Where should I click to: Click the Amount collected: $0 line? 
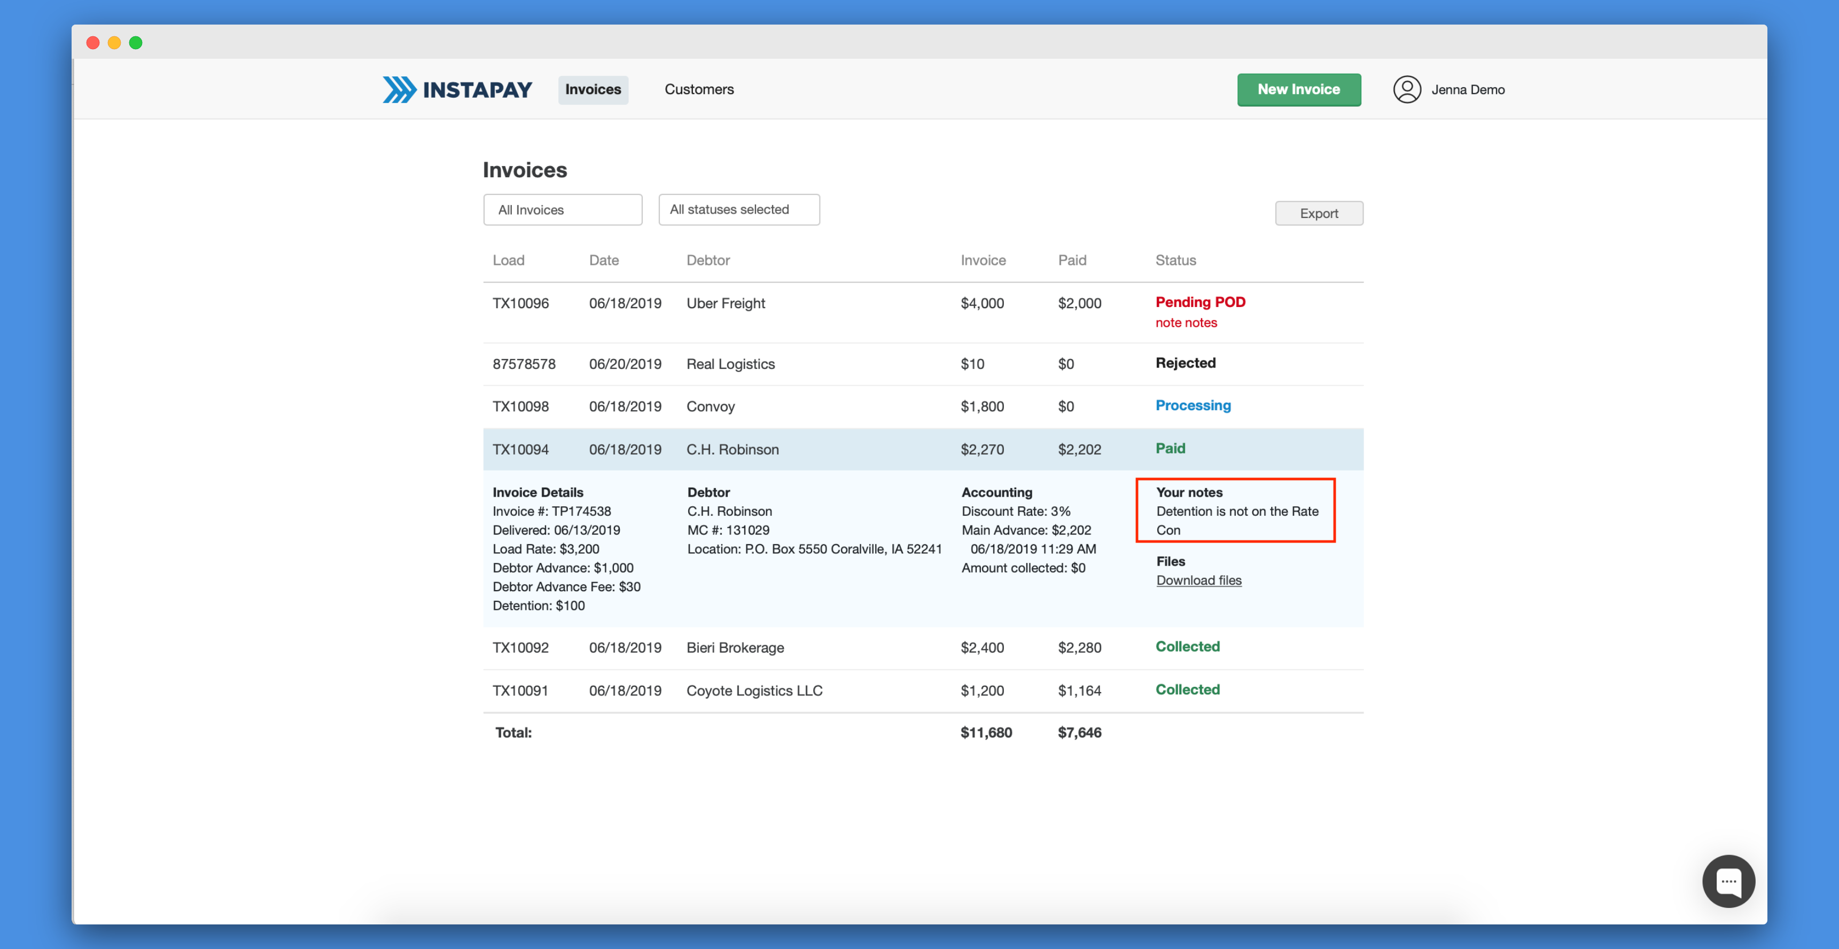point(1023,568)
